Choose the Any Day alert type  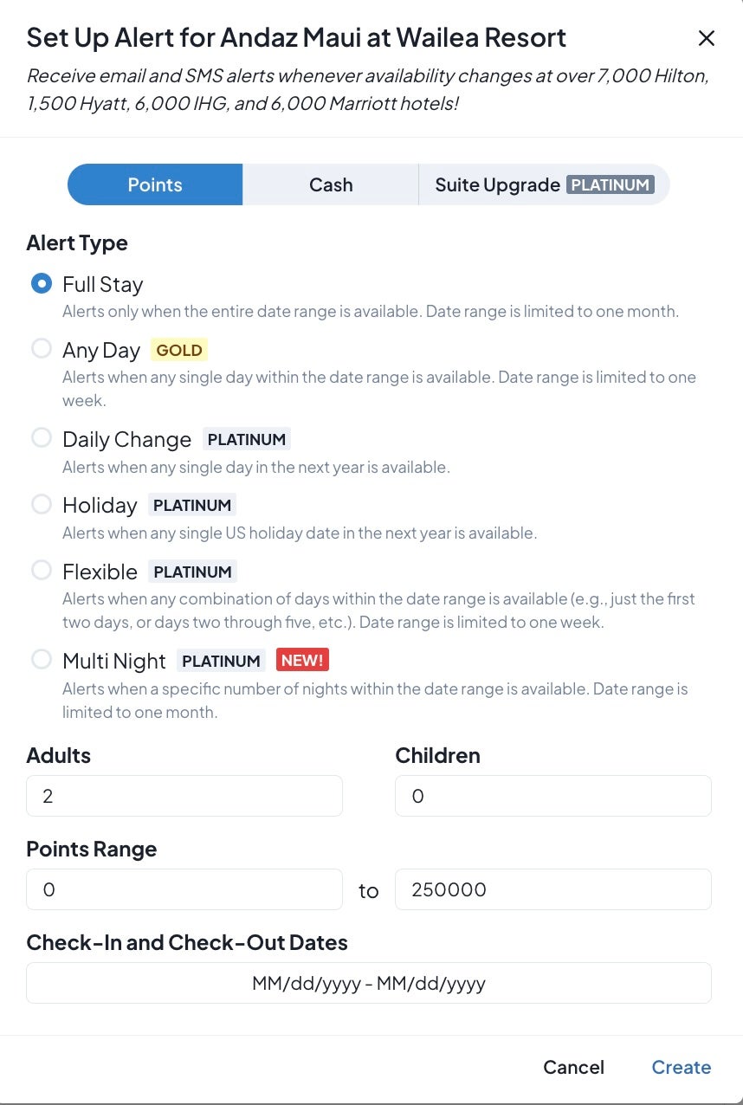(42, 349)
